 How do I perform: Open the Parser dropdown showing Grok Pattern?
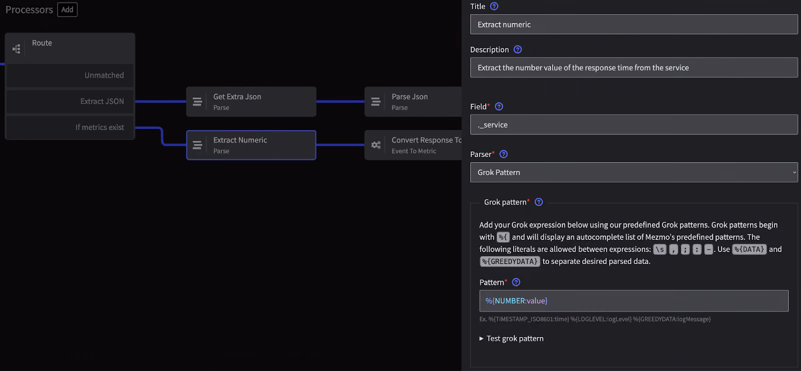coord(634,172)
